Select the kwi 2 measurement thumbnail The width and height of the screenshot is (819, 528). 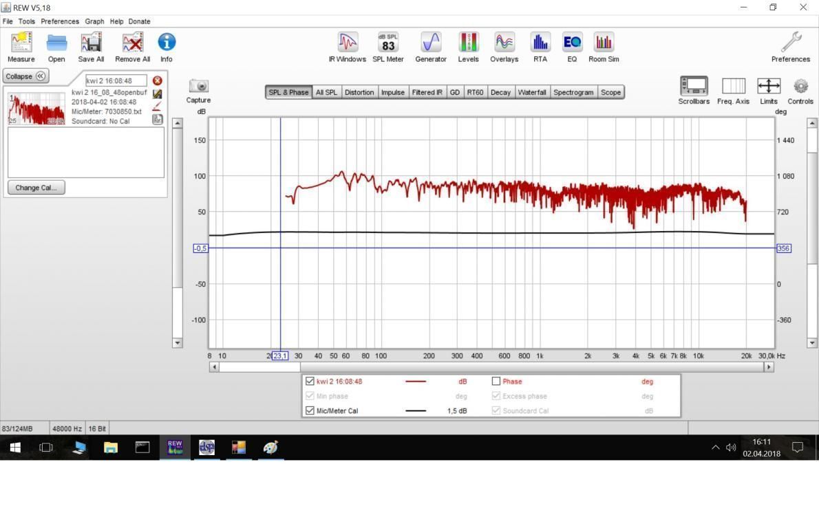point(36,109)
